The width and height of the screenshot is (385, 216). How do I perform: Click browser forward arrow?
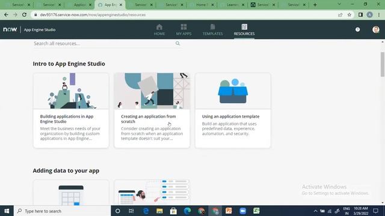(x=15, y=14)
